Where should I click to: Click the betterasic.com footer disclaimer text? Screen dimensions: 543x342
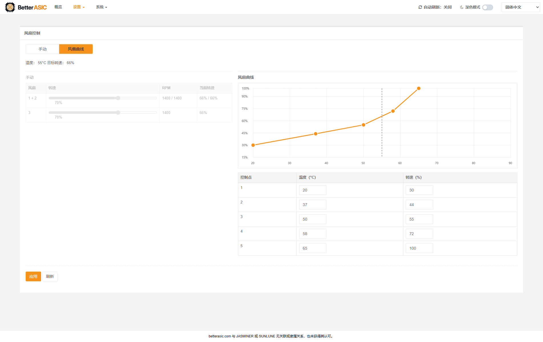[271, 336]
